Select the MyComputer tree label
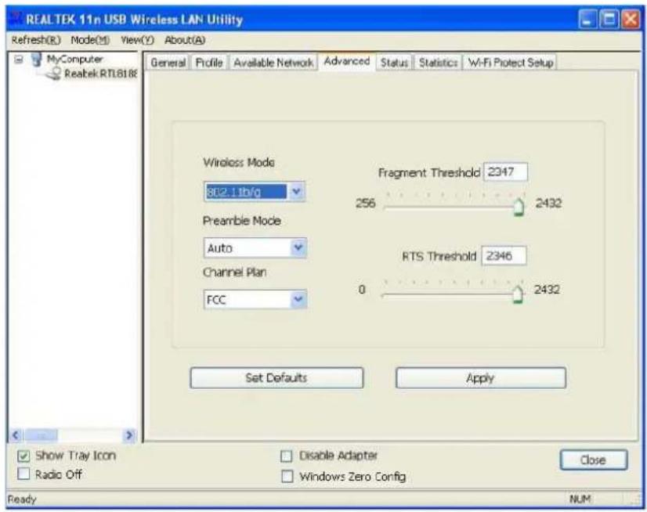647x512 pixels. (74, 59)
